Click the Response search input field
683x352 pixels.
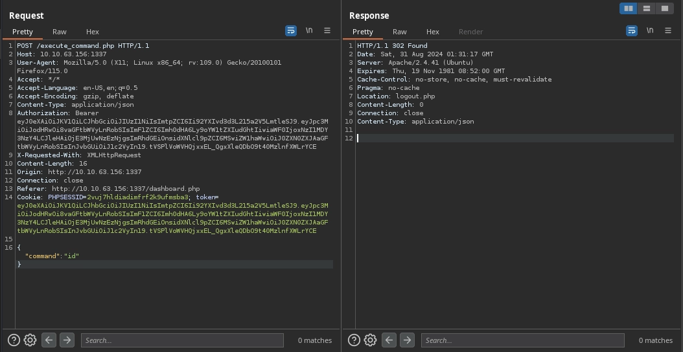[522, 340]
